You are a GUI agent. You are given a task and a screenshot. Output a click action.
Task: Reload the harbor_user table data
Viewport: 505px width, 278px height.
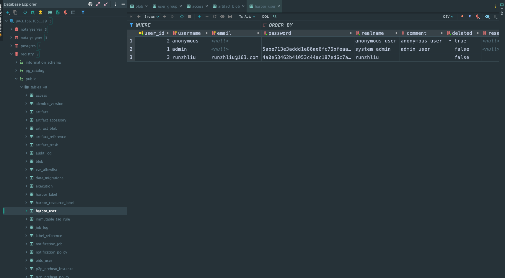coord(182,17)
